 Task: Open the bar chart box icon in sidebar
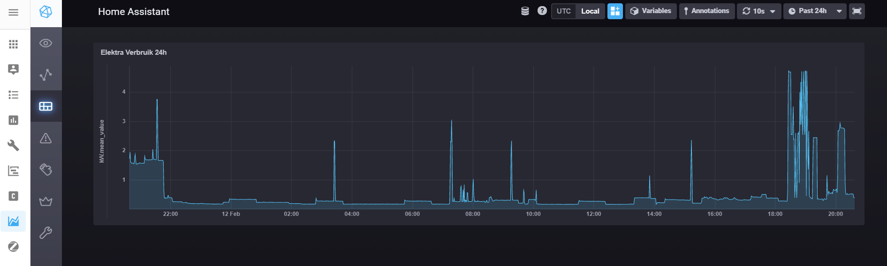click(x=13, y=120)
